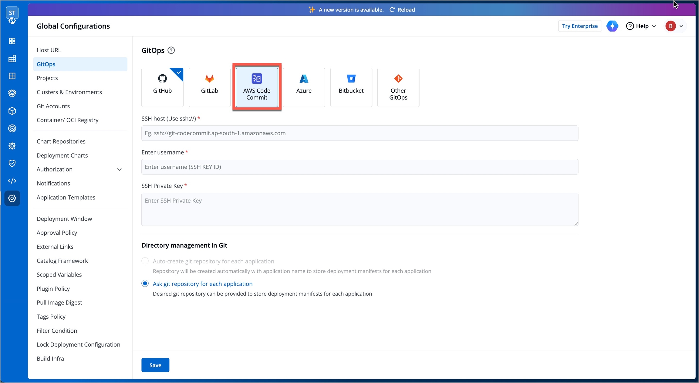Focus the SSH host input field
The height and width of the screenshot is (383, 699).
[x=360, y=133]
